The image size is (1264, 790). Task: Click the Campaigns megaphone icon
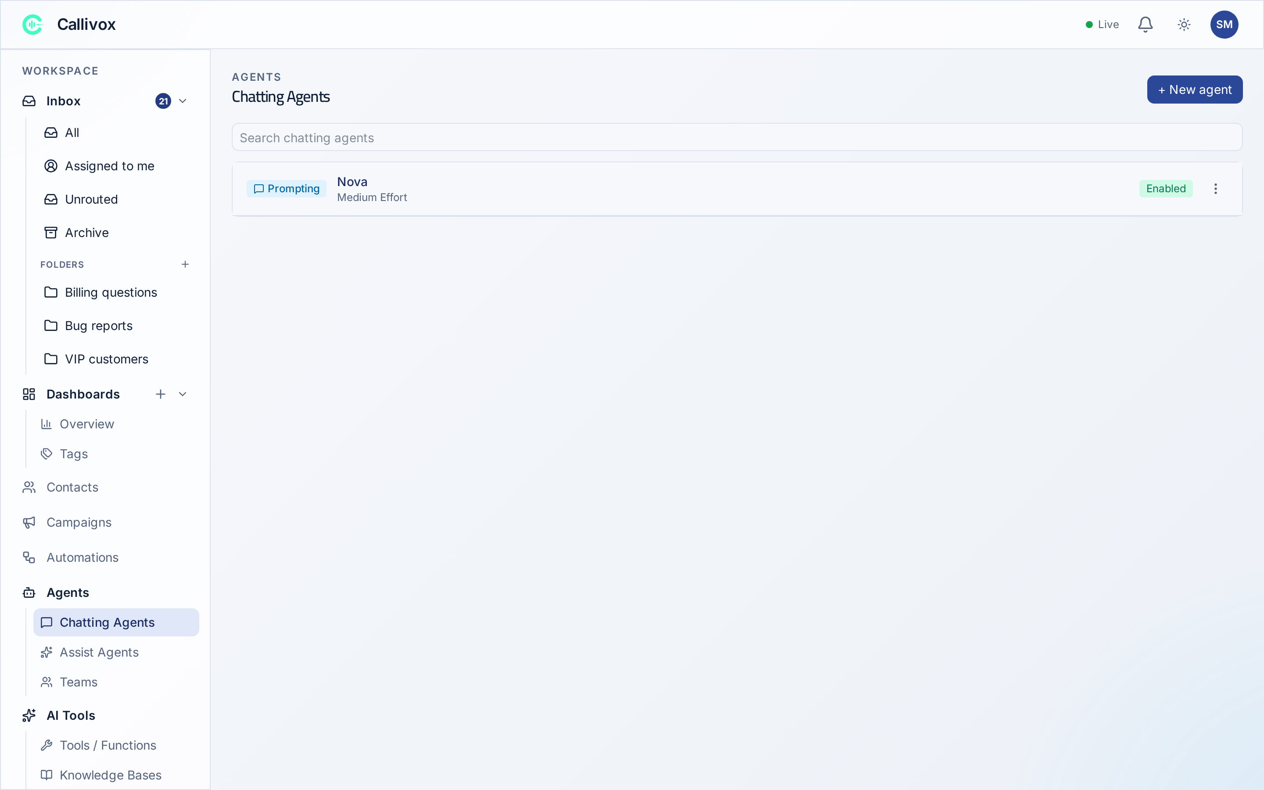coord(29,522)
